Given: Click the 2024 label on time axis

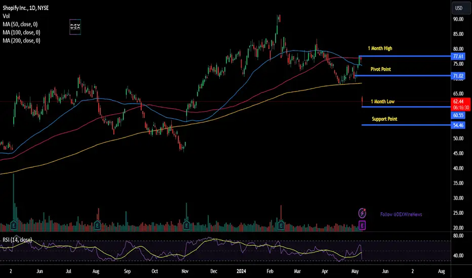Looking at the screenshot, I should pos(241,271).
